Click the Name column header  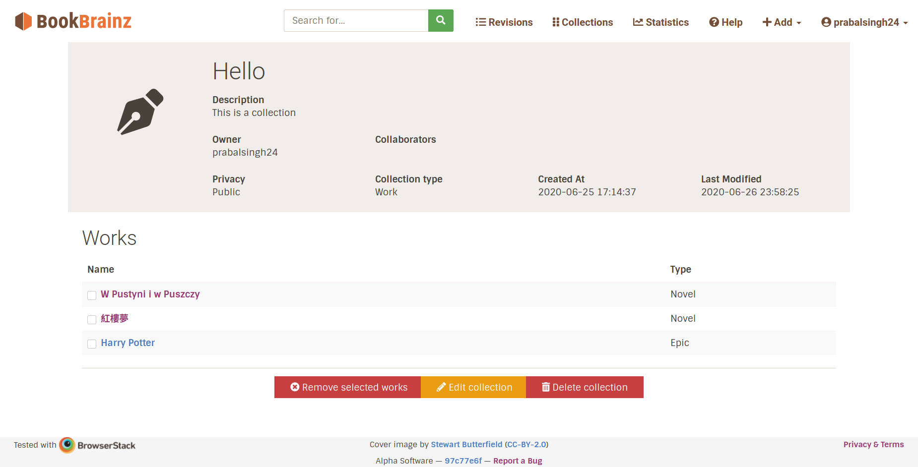tap(101, 269)
